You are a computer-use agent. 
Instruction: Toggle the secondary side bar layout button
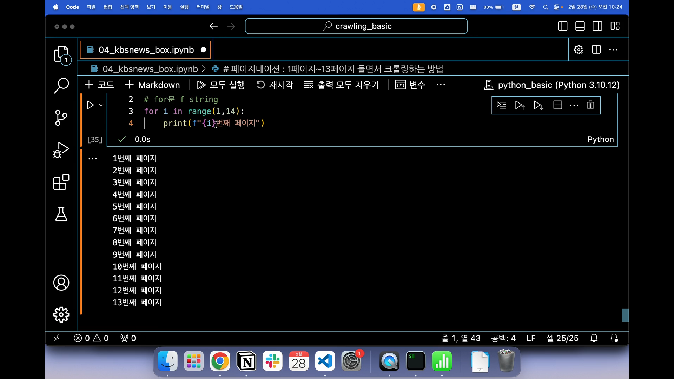(597, 26)
